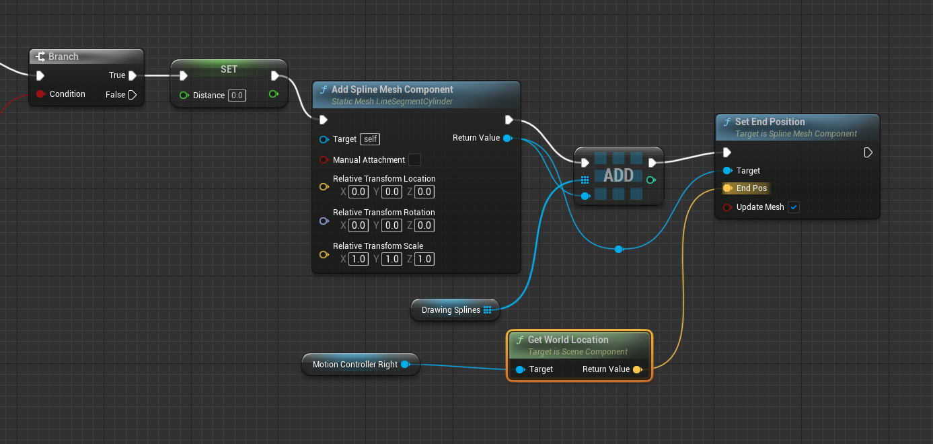Screen dimensions: 933x444
Task: Click the ADD node input execution pin
Action: pyautogui.click(x=585, y=163)
